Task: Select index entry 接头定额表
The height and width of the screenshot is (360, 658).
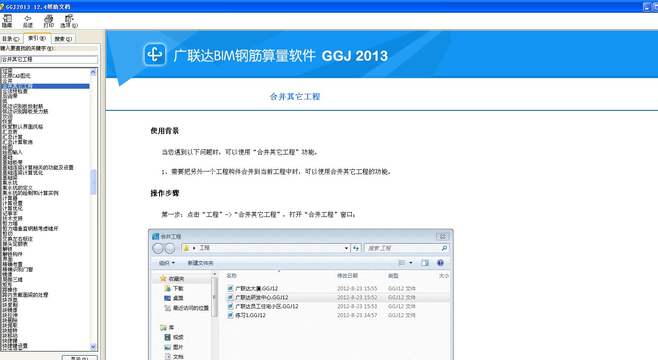Action: (15, 244)
